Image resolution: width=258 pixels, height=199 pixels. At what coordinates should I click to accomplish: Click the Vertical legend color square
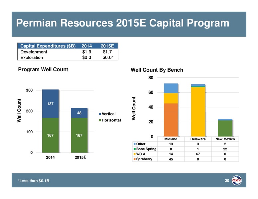[100, 114]
